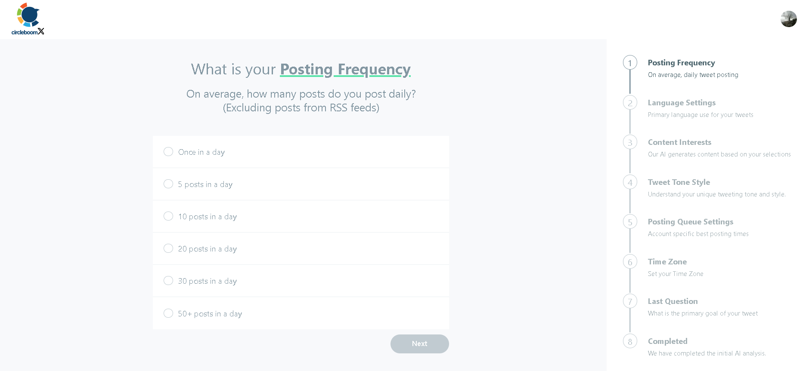This screenshot has height=371, width=812.
Task: Click step 1 Posting Frequency circle
Action: click(x=630, y=62)
